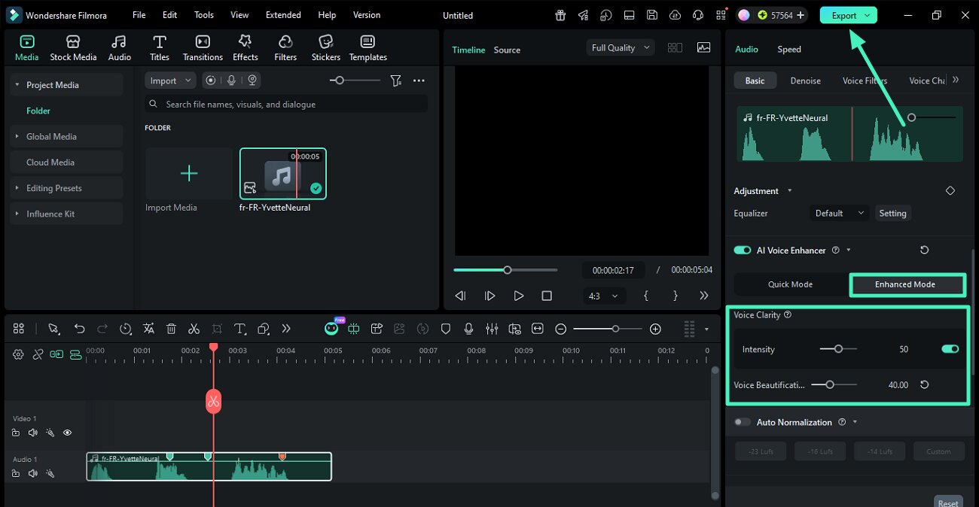Open the Equalizer Default dropdown
979x507 pixels.
click(x=840, y=213)
